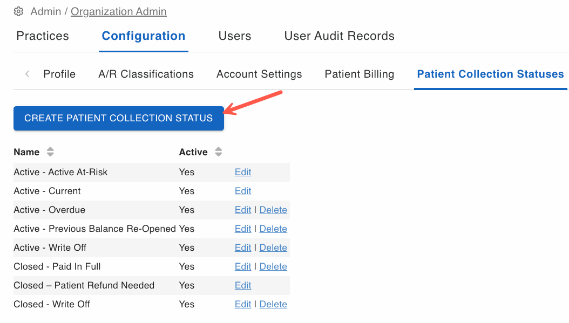Sort table by Name column arrows
Screen dimensions: 569x323
(50, 152)
